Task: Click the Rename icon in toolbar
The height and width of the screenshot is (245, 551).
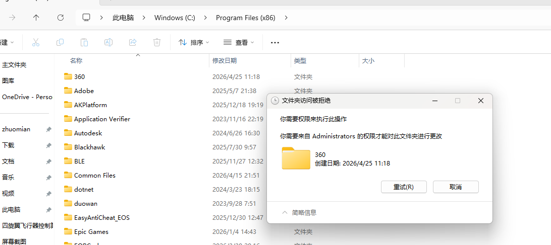Action: pos(108,42)
